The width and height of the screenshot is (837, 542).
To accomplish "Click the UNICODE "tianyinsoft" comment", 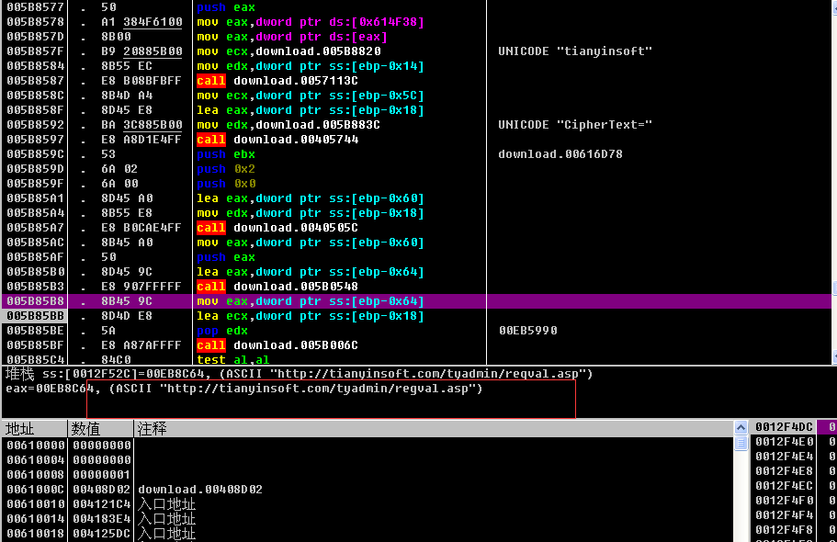I will 574,51.
